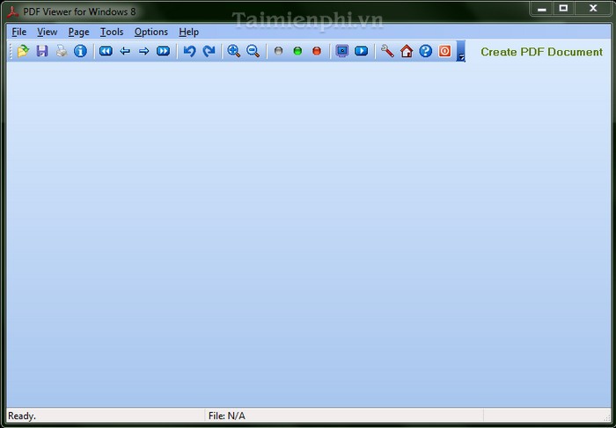This screenshot has height=428, width=616.
Task: Jump to last page with fast-forward icon
Action: pos(164,51)
